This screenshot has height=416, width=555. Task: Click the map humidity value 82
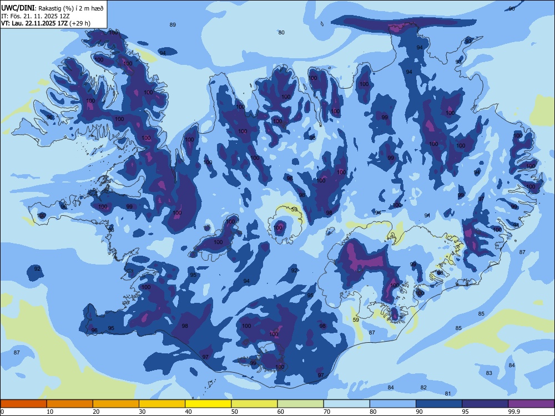pyautogui.click(x=423, y=387)
